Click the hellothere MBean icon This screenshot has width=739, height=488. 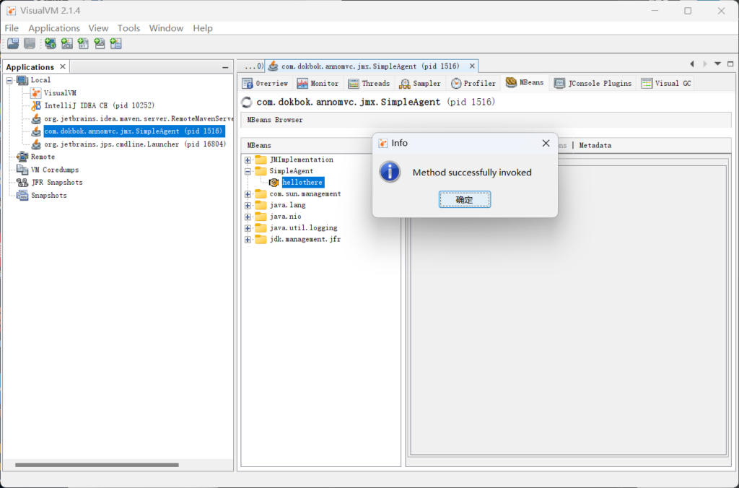[x=274, y=183]
